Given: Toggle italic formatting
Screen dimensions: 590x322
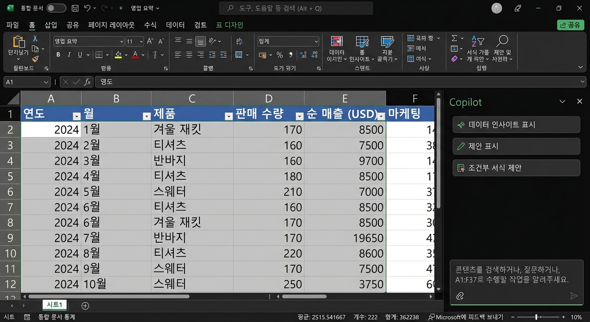Looking at the screenshot, I should pyautogui.click(x=69, y=55).
